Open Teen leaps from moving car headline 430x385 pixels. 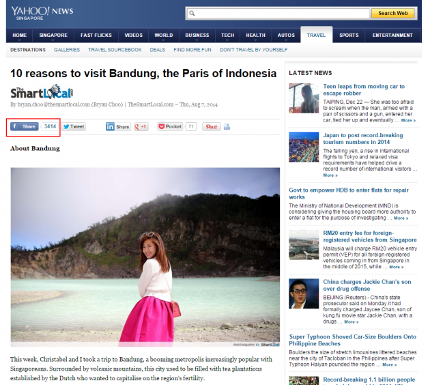coord(364,89)
